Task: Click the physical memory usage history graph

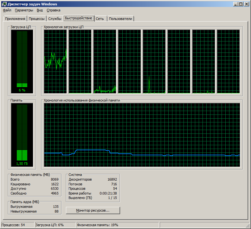Action: coord(142,135)
